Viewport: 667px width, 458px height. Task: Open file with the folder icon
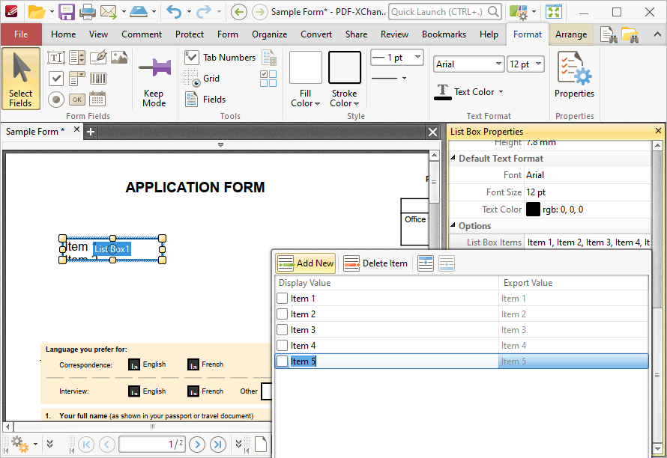click(x=37, y=12)
